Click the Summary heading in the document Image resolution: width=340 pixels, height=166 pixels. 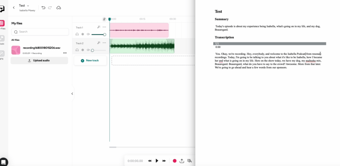[221, 19]
